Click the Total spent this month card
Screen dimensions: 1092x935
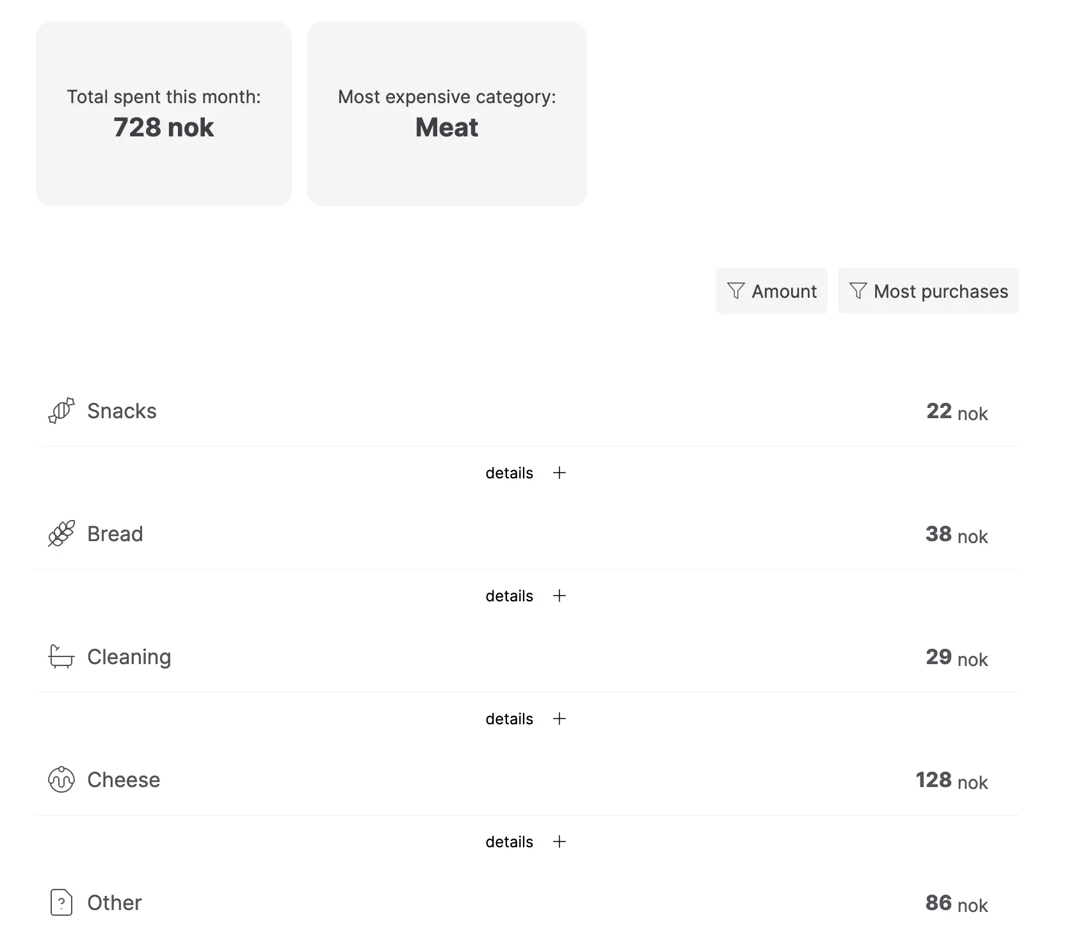click(164, 114)
